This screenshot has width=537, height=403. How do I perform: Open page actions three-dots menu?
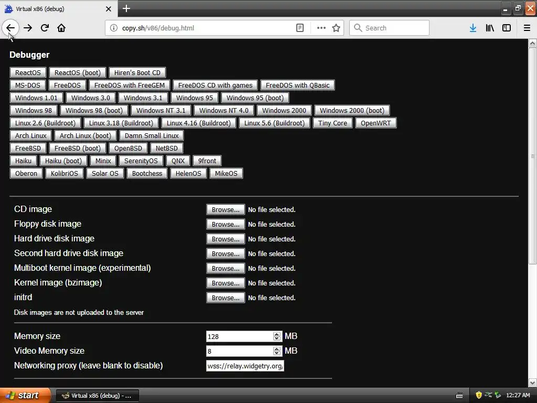[x=321, y=28]
